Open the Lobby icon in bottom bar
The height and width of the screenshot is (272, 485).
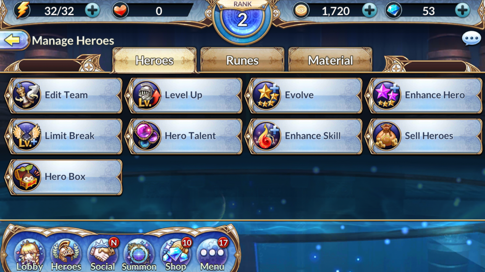30,255
